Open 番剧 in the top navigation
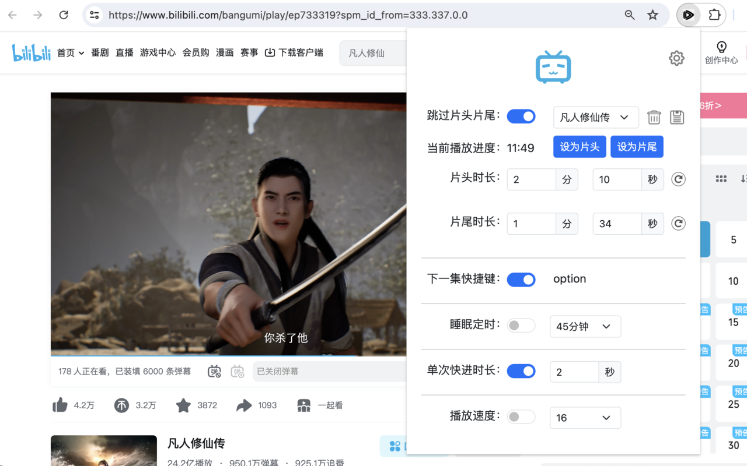Screen dimensions: 747x466 click(x=100, y=52)
